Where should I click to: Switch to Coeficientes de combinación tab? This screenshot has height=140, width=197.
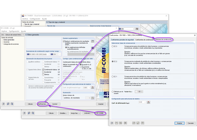point(144,40)
